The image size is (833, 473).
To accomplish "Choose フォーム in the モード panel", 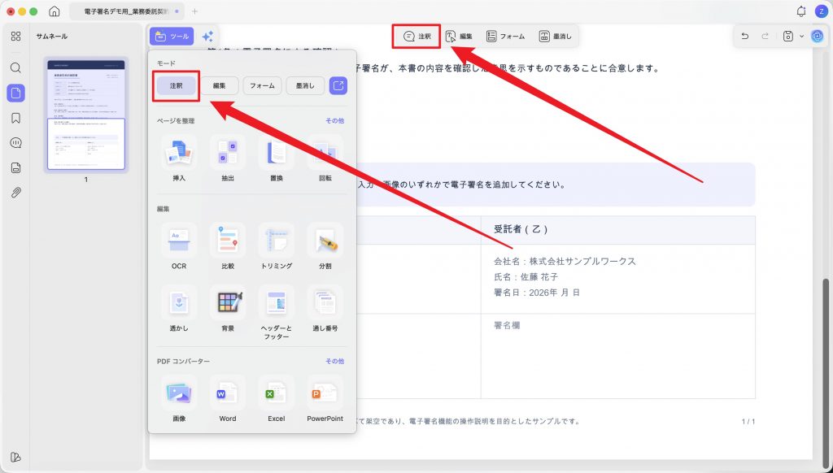I will [x=262, y=85].
